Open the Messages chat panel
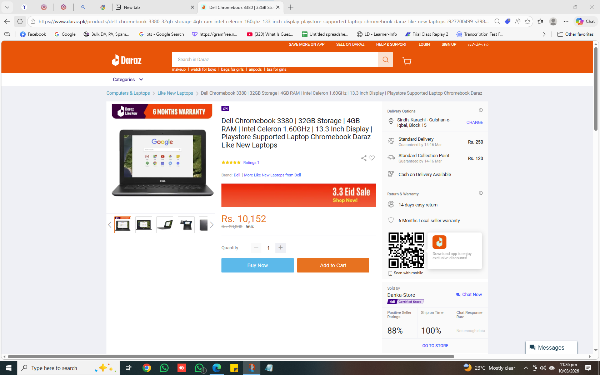This screenshot has height=375, width=600. pyautogui.click(x=551, y=347)
